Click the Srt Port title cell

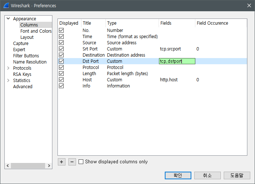click(90, 49)
